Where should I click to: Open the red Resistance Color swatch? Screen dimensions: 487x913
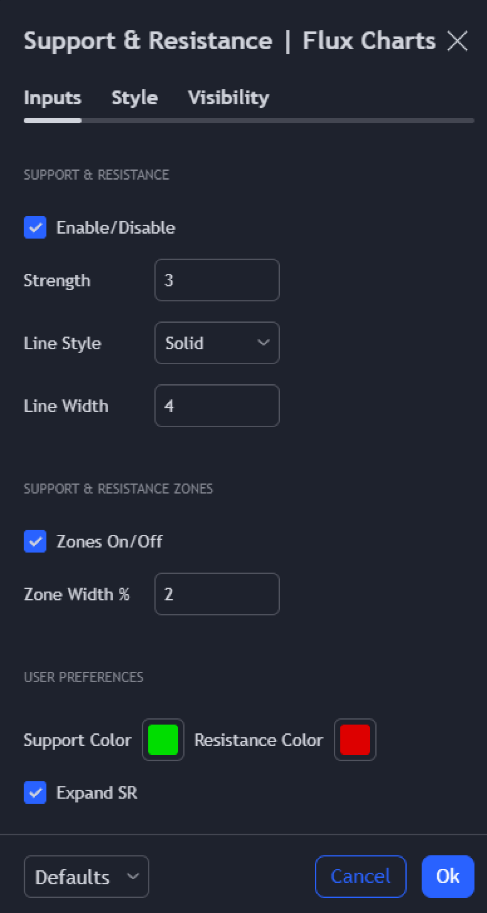pos(355,740)
